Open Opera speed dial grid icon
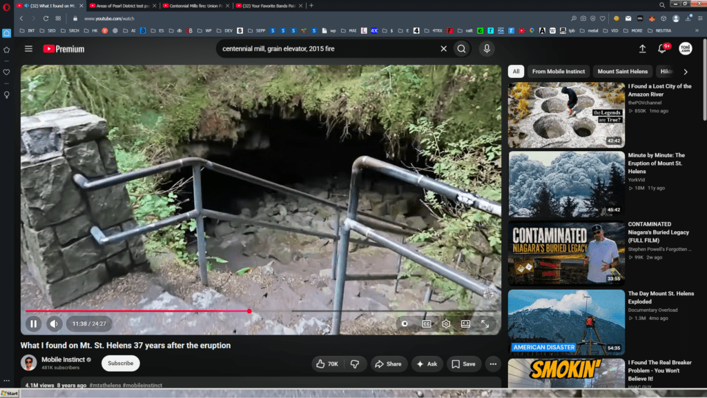 (58, 19)
